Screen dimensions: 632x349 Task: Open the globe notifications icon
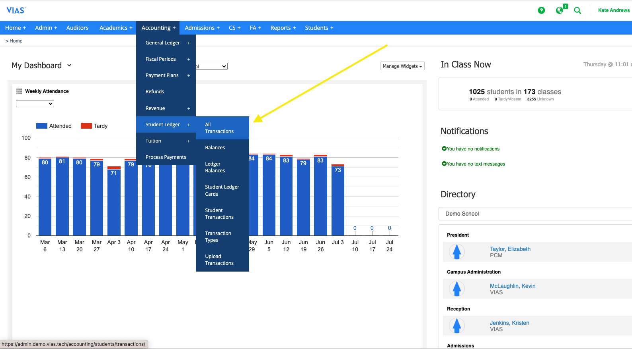tap(560, 10)
